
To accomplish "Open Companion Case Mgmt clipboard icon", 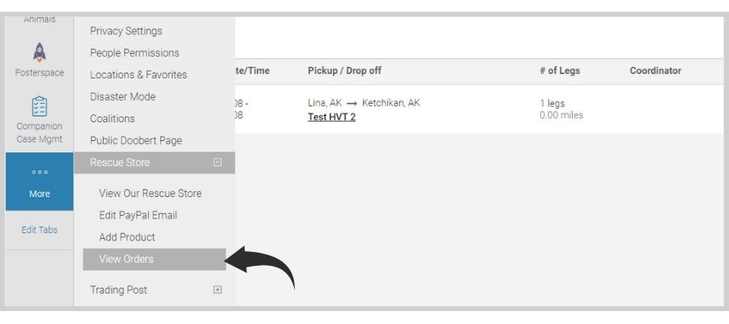I will (40, 106).
